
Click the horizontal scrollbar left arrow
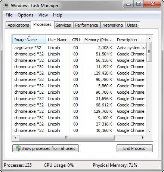click(15, 138)
